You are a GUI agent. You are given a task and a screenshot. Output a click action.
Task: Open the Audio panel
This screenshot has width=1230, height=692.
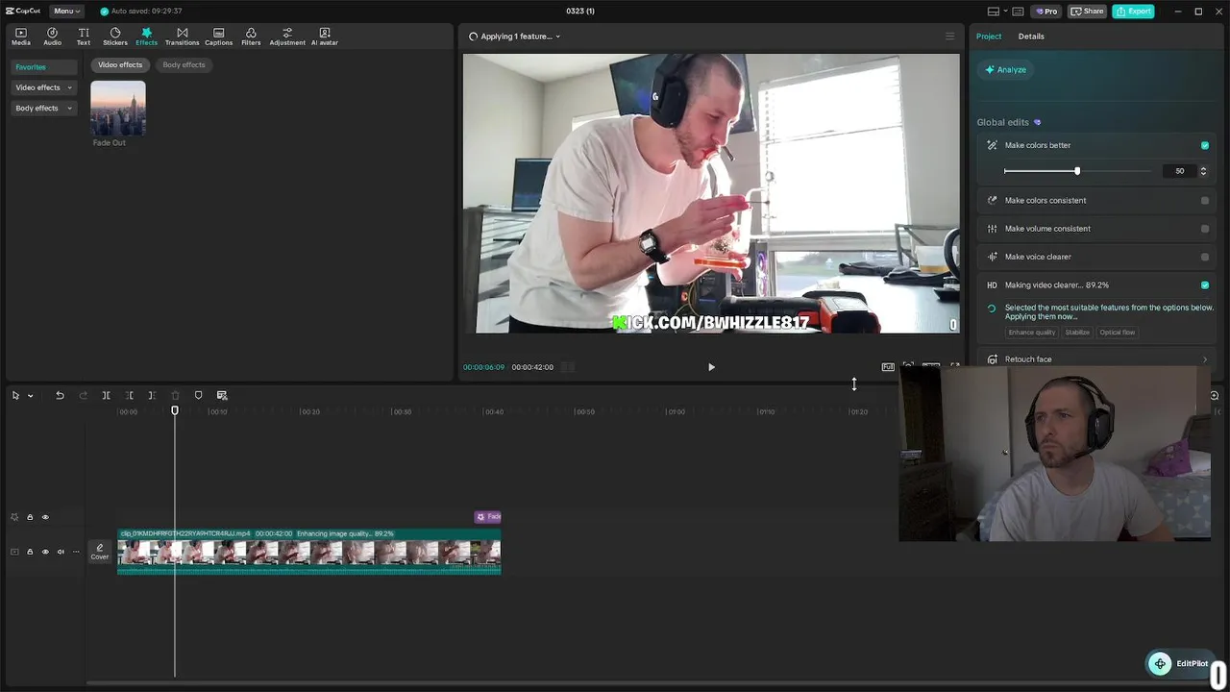52,37
